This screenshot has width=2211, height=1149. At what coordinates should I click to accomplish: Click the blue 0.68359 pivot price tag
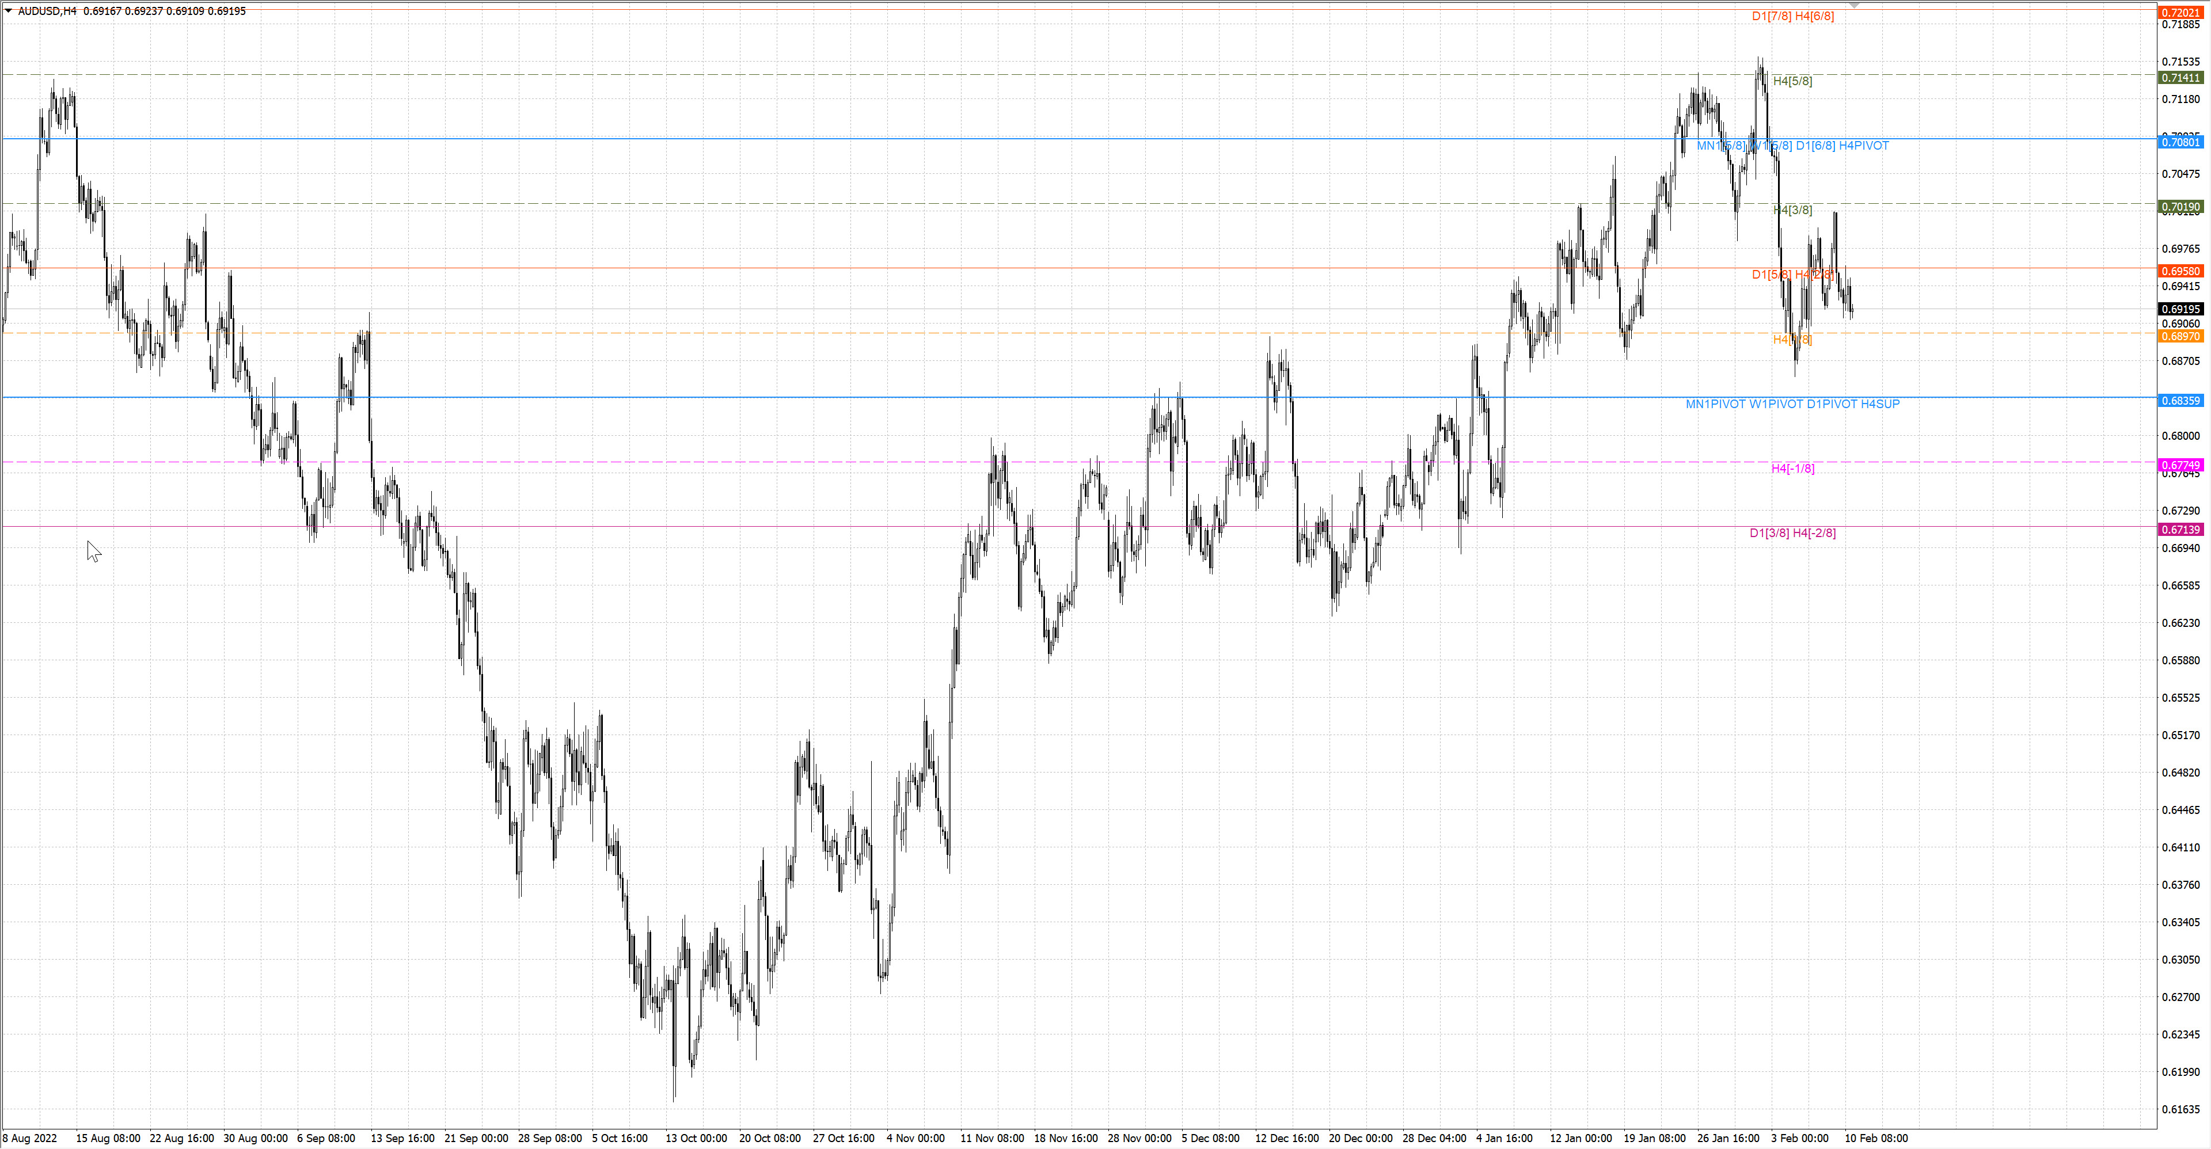pos(2180,401)
